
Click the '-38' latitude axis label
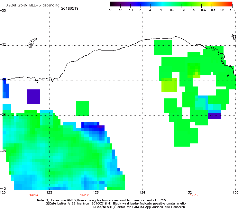(3, 151)
